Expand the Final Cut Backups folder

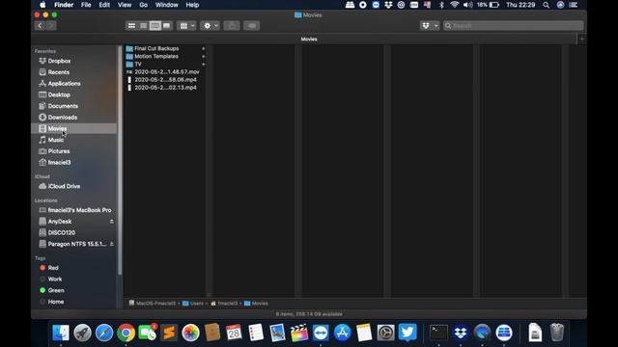tap(204, 49)
